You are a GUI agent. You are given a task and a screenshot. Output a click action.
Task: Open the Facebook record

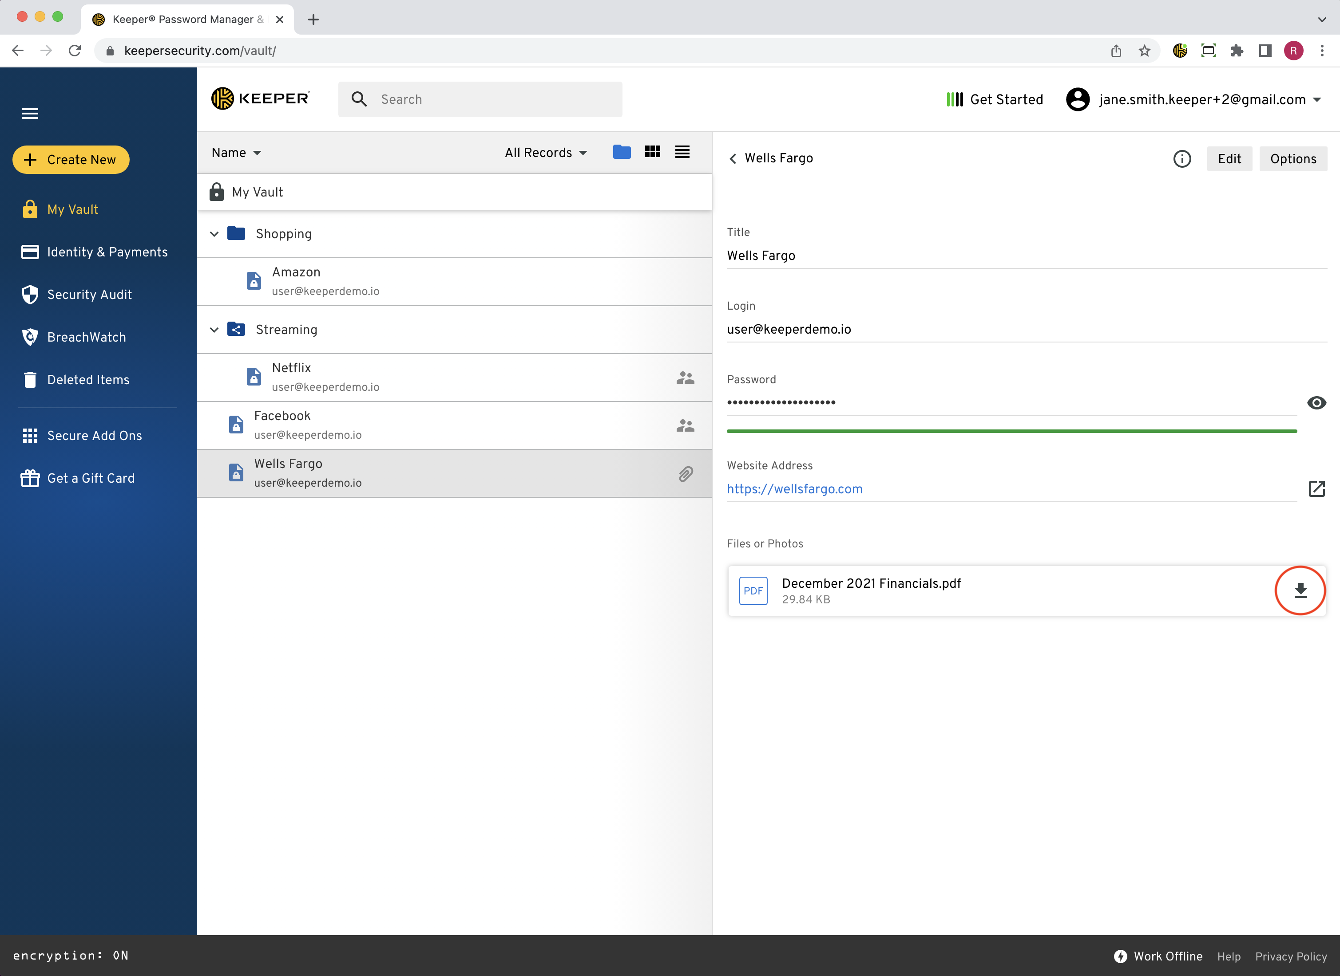click(454, 425)
